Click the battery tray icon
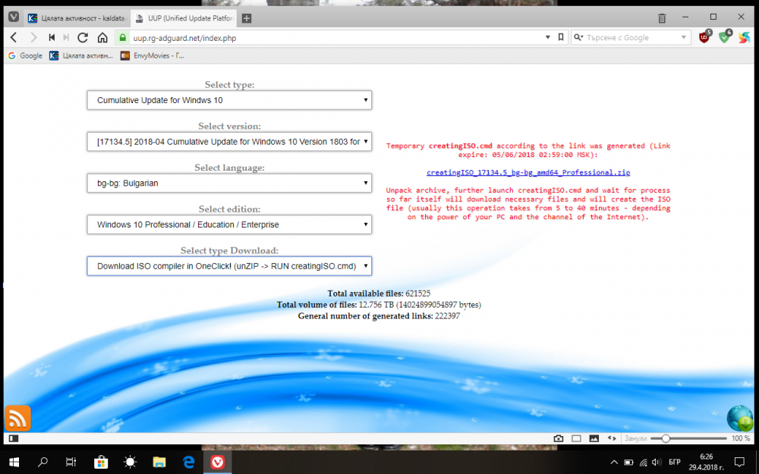 [x=628, y=463]
